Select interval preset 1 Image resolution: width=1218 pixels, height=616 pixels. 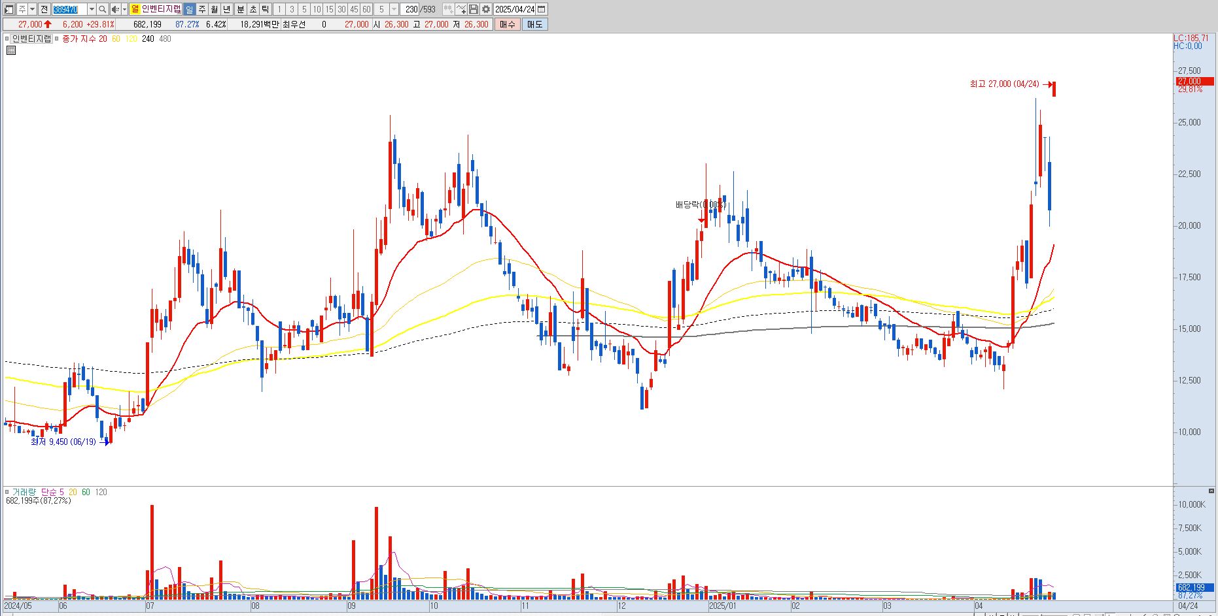click(x=279, y=9)
